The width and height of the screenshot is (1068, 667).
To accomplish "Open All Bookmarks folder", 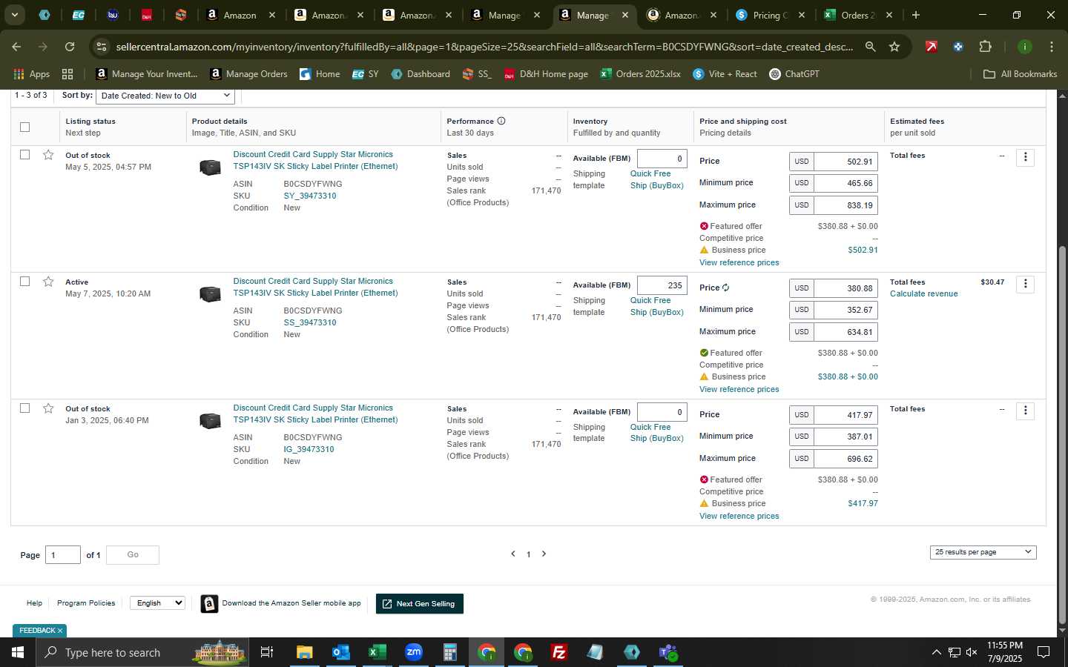I will point(1020,74).
